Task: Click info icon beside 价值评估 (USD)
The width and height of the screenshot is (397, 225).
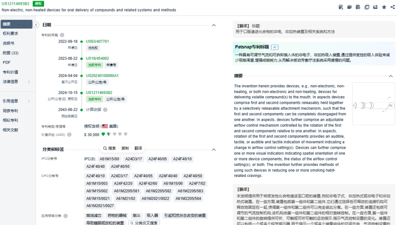Action: pyautogui.click(x=69, y=135)
